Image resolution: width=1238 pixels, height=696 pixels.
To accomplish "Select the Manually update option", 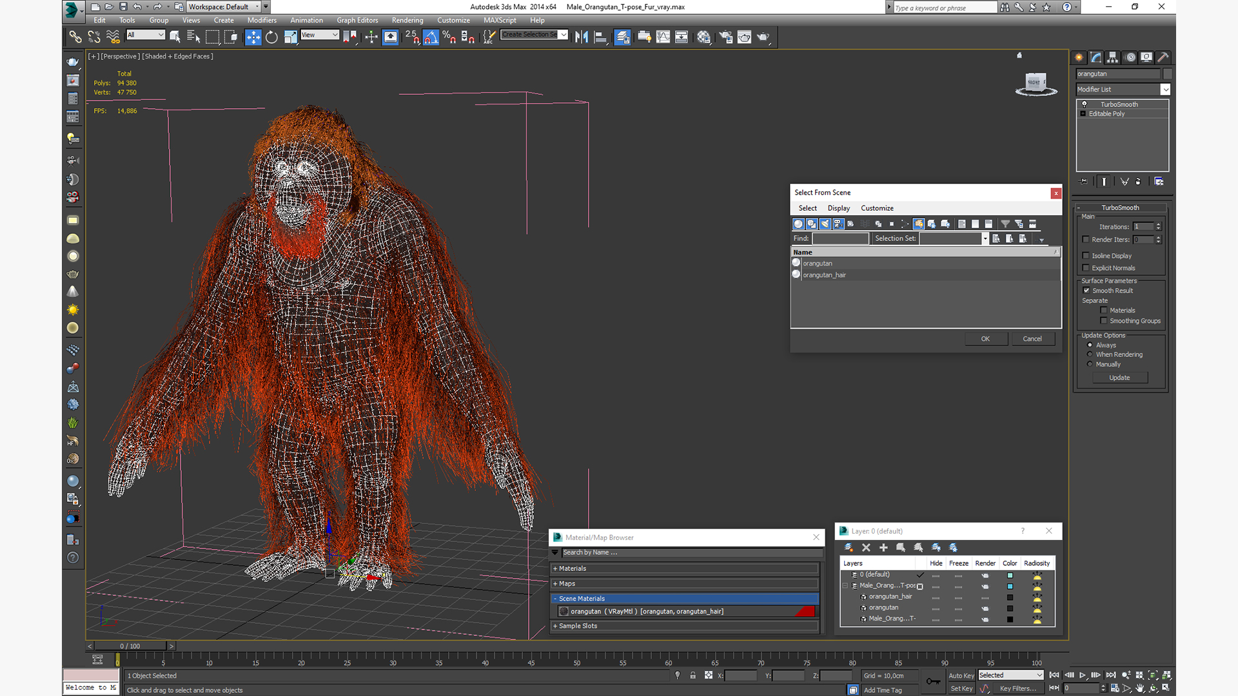I will pyautogui.click(x=1090, y=364).
